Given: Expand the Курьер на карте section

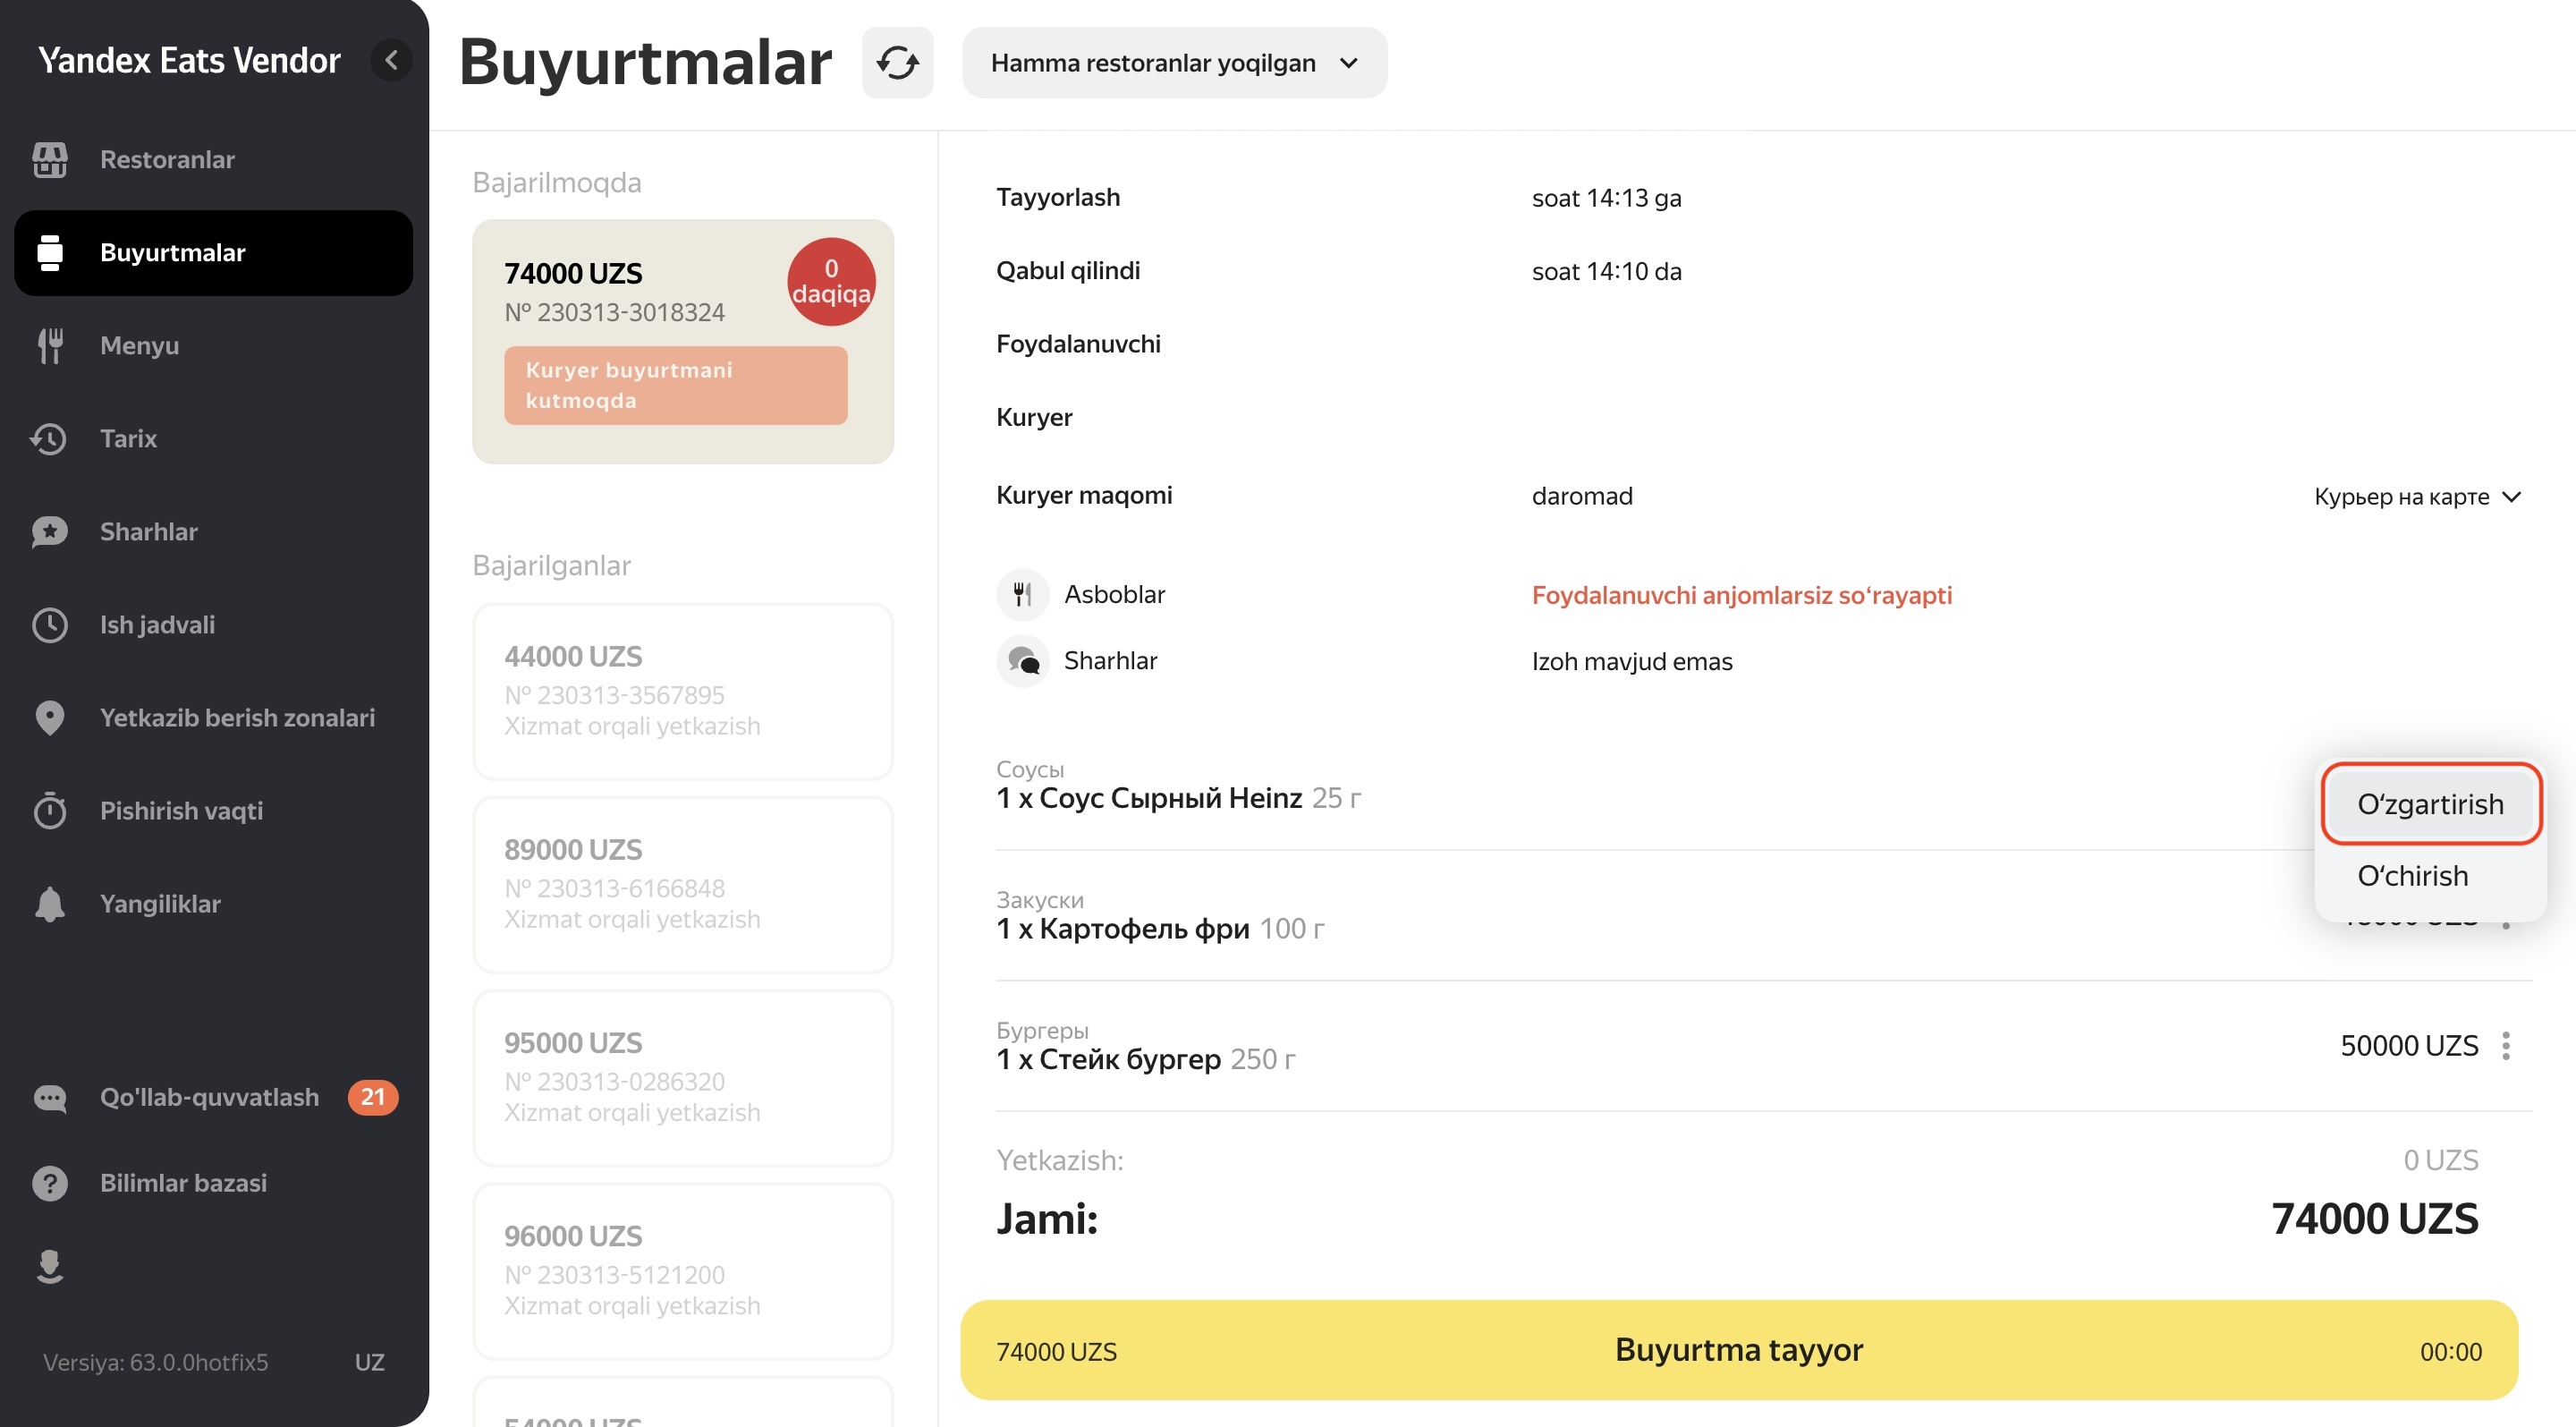Looking at the screenshot, I should 2417,497.
